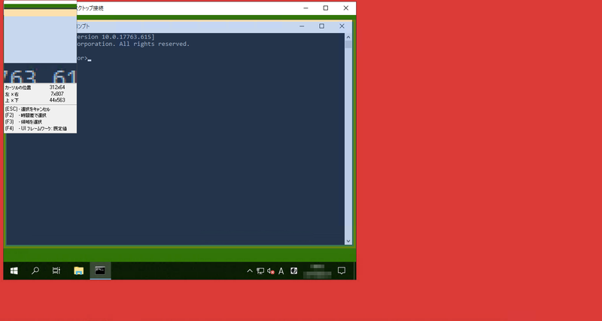
Task: Open the Windows Start menu
Action: pos(14,271)
